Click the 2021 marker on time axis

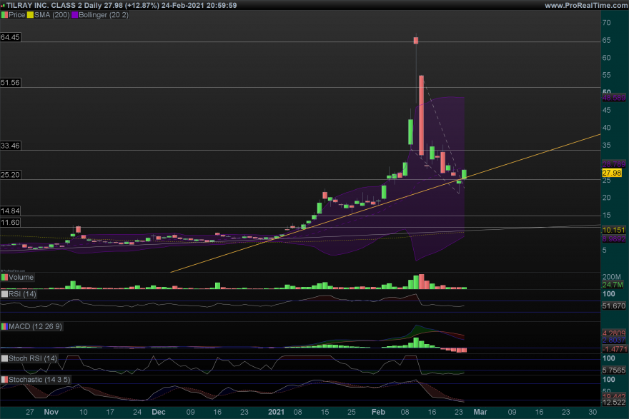pyautogui.click(x=276, y=412)
